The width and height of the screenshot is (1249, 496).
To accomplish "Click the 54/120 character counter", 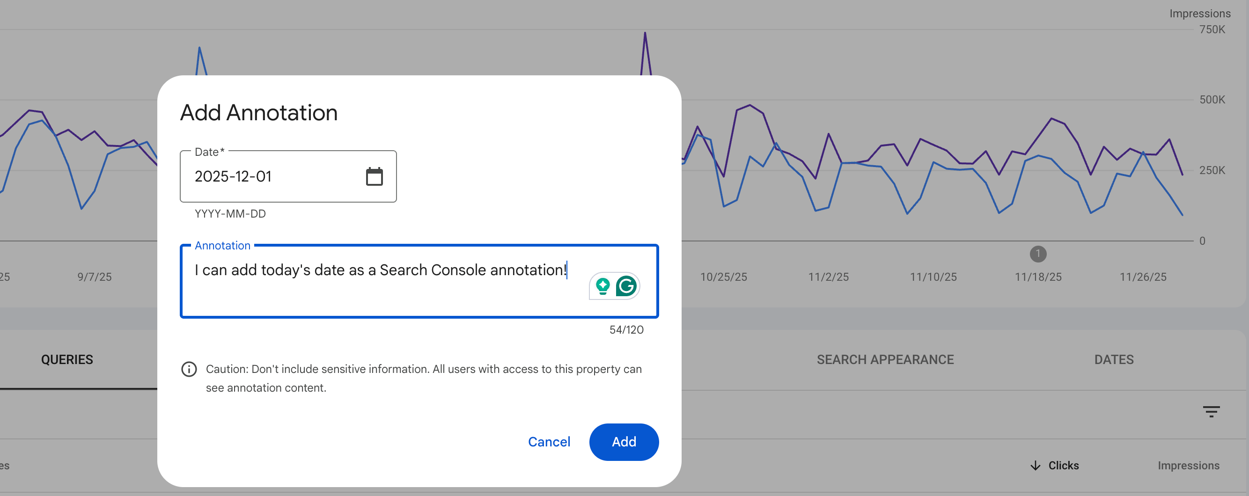I will click(626, 330).
